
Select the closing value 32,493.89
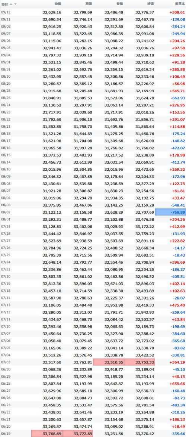(145, 291)
